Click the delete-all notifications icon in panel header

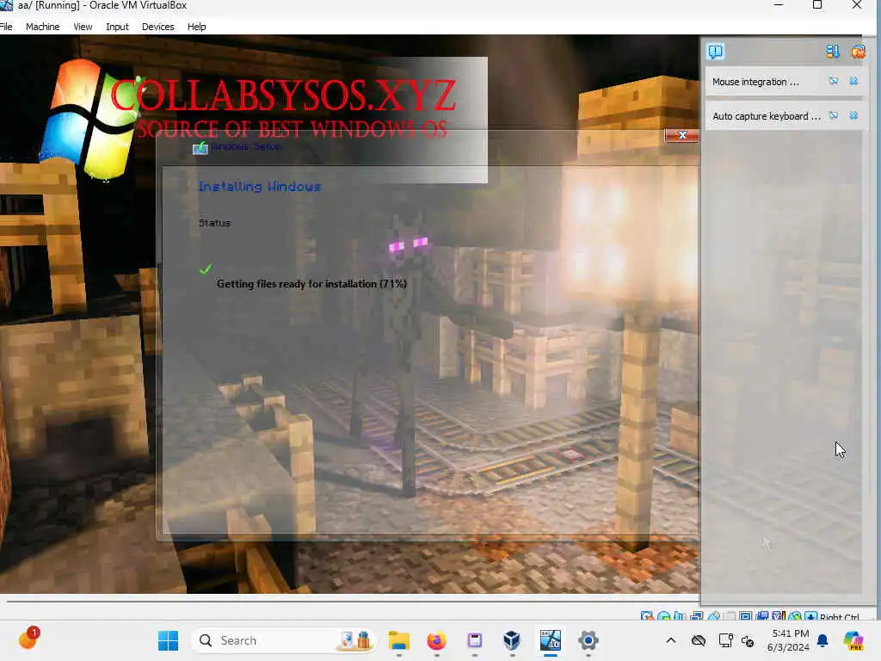[x=858, y=52]
